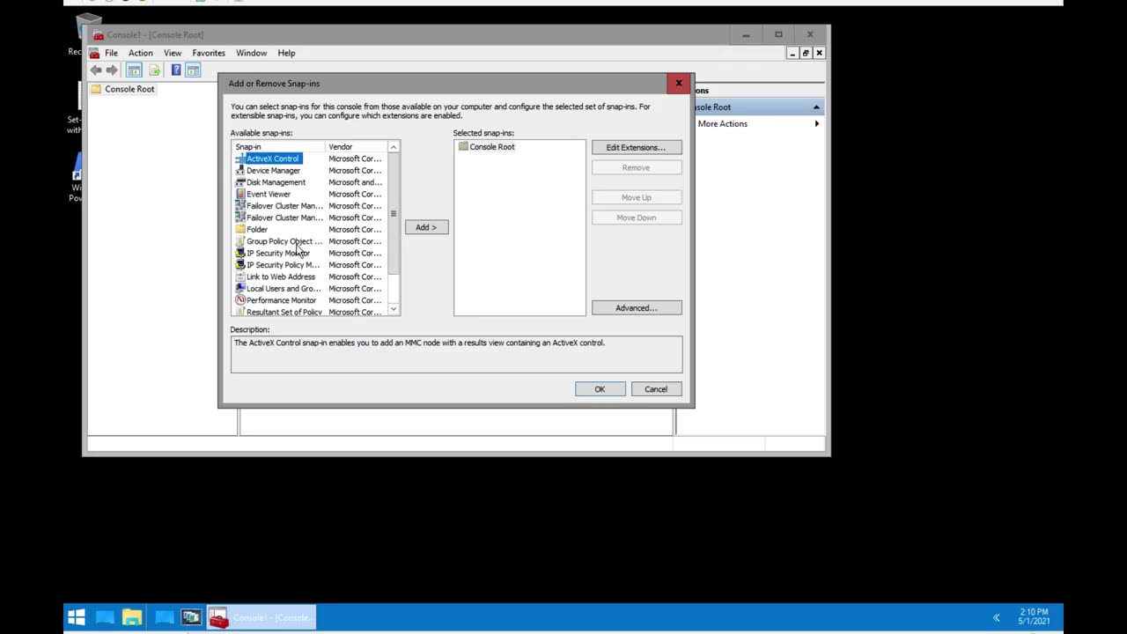Screen dimensions: 1127x634
Task: Click the Back arrow in the MMC toolbar
Action: coord(95,70)
